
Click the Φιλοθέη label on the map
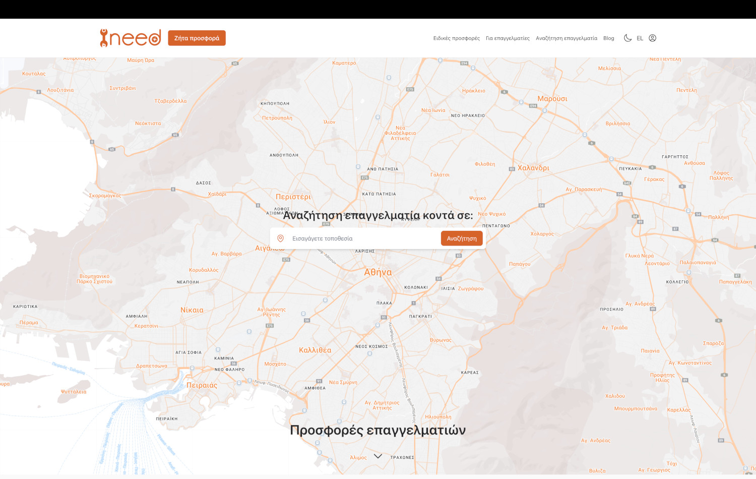(485, 164)
